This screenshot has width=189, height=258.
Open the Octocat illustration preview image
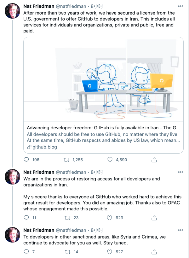click(x=103, y=79)
